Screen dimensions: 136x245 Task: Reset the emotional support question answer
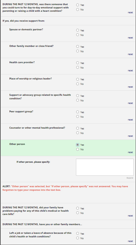130,12
